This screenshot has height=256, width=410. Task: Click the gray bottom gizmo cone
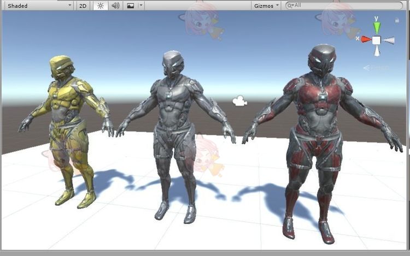point(377,51)
